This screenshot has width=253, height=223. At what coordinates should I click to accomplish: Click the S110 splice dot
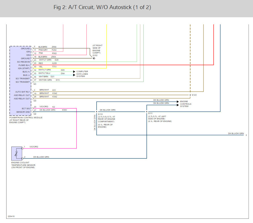[x=97, y=112]
